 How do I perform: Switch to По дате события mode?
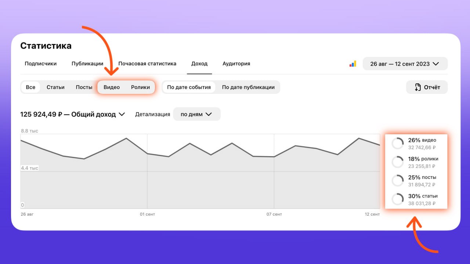click(x=189, y=87)
